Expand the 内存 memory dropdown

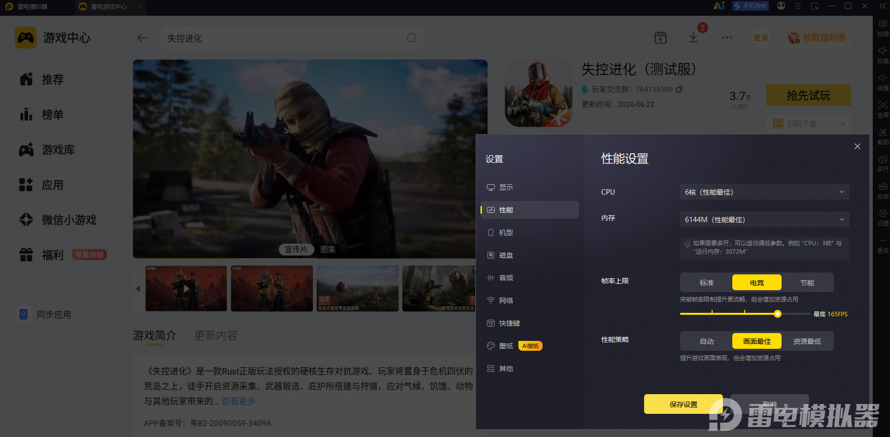(x=764, y=220)
